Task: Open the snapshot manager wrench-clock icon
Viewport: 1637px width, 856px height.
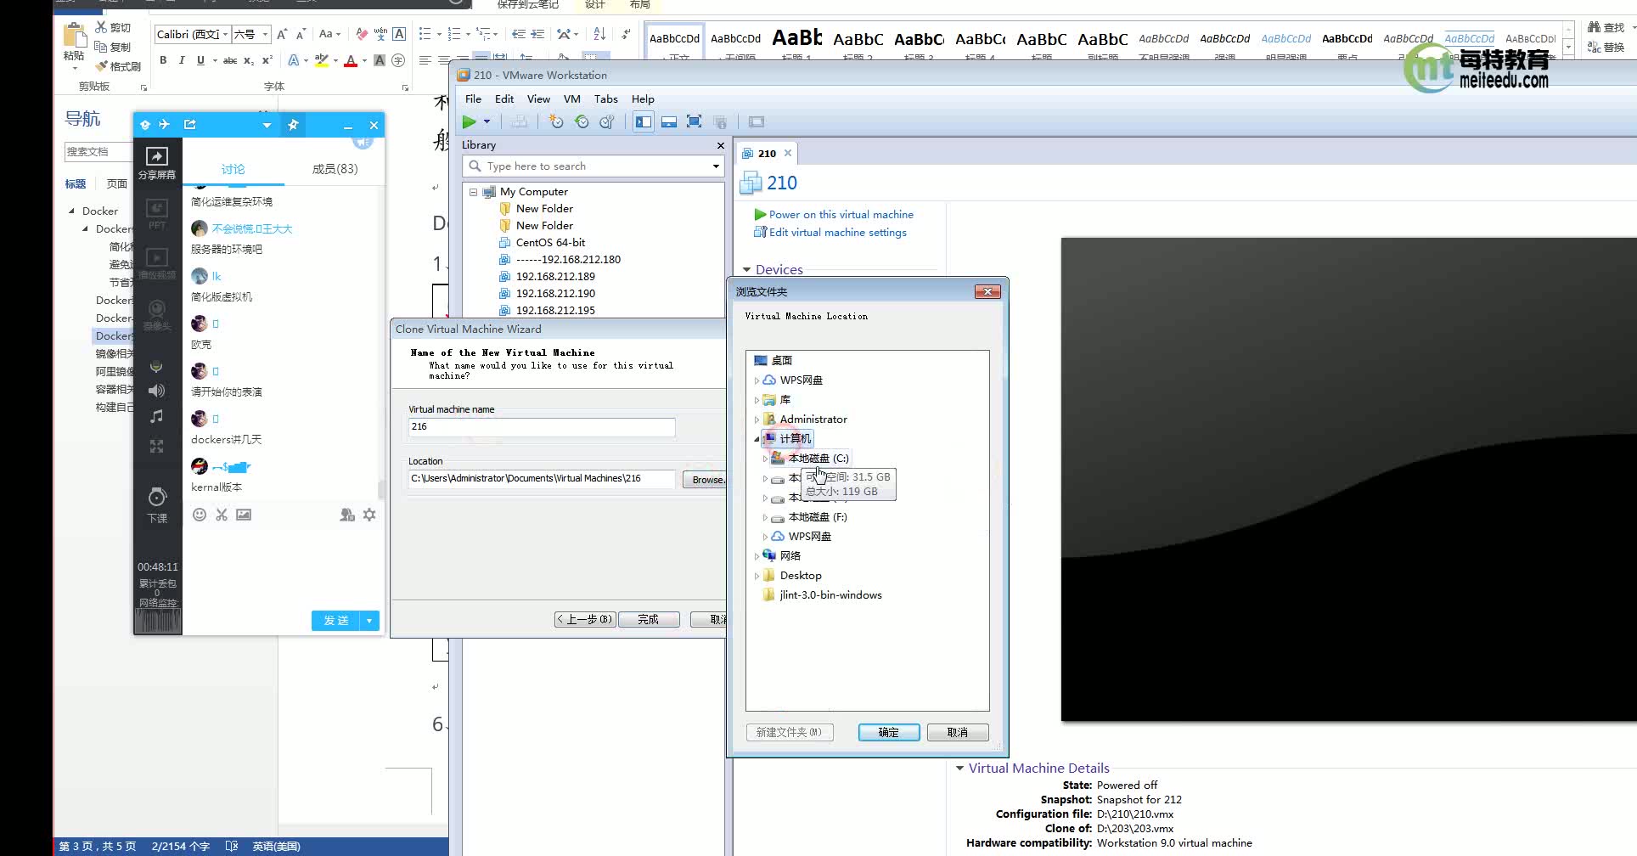Action: (607, 121)
